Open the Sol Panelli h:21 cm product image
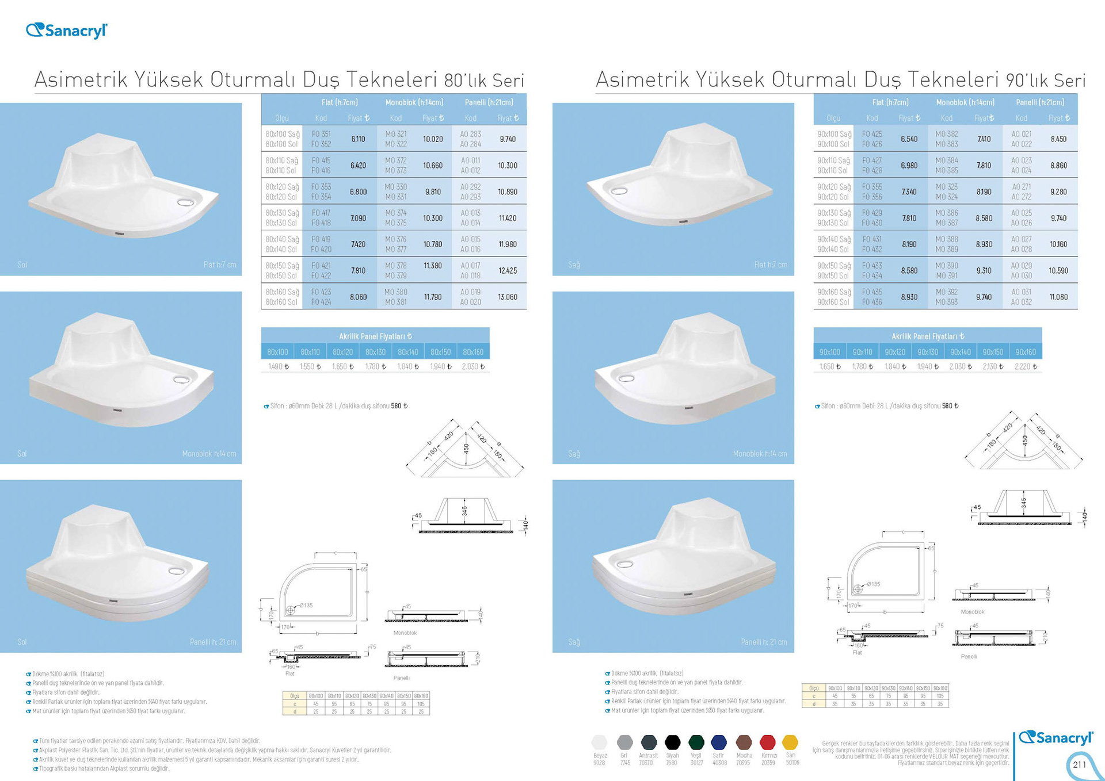 [x=121, y=566]
